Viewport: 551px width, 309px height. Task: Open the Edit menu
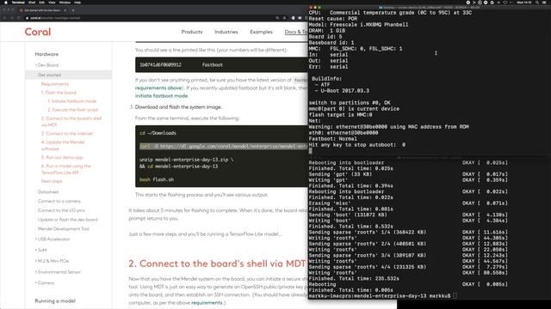pyautogui.click(x=42, y=3)
